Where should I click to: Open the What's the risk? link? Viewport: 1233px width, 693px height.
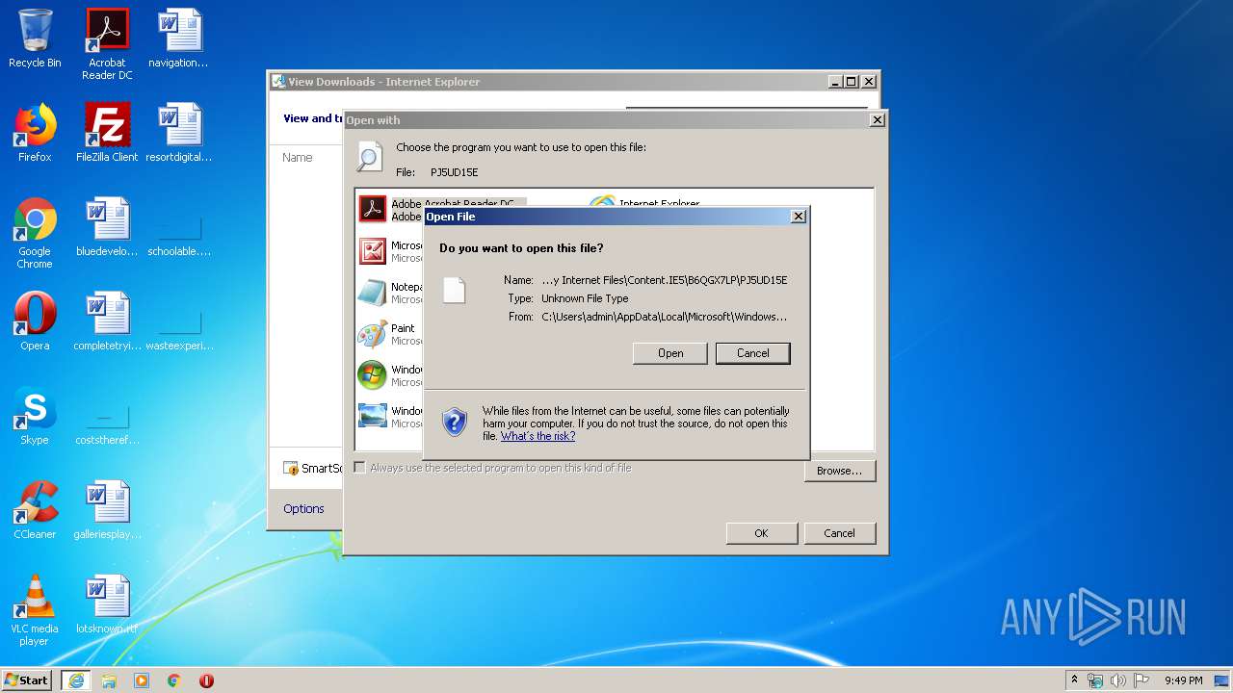coord(538,436)
